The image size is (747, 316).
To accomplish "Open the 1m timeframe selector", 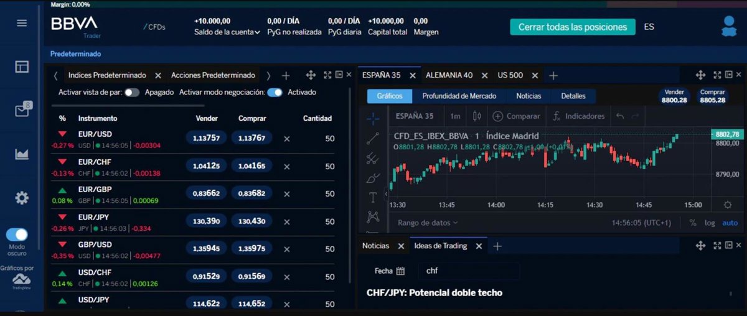I will (x=455, y=116).
